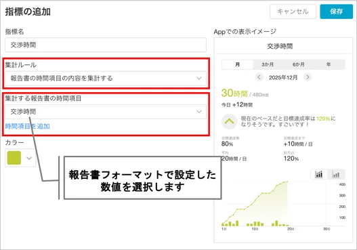Viewport: 357px width, 250px height.
Task: Select the yellow-green color swatch
Action: (x=14, y=158)
